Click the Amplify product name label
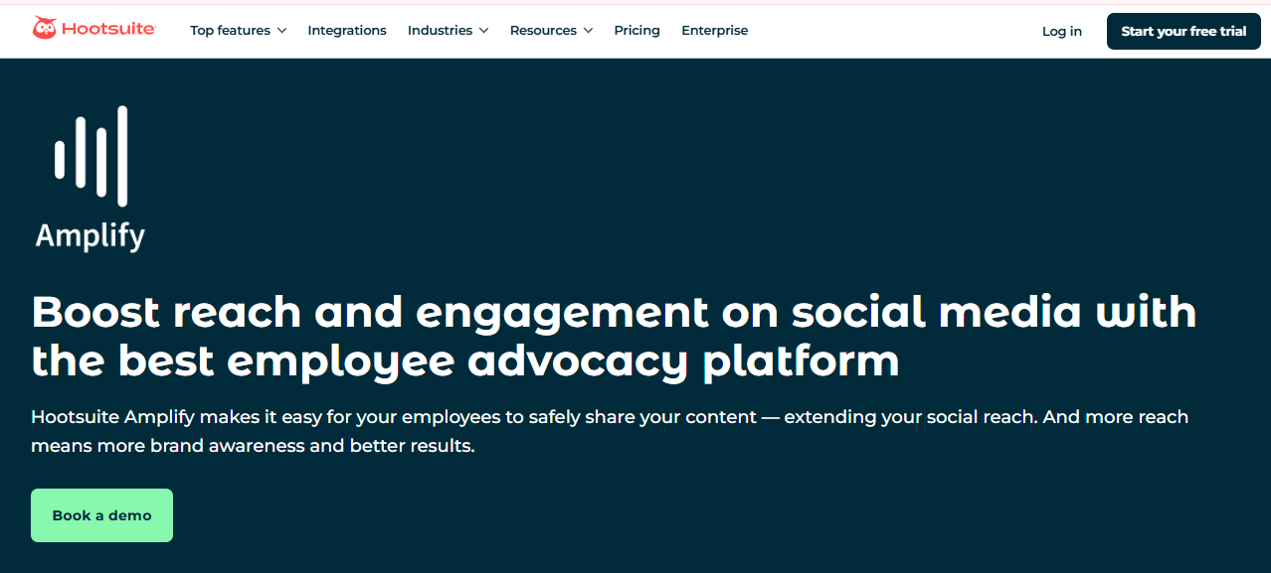This screenshot has width=1271, height=573. (x=91, y=236)
